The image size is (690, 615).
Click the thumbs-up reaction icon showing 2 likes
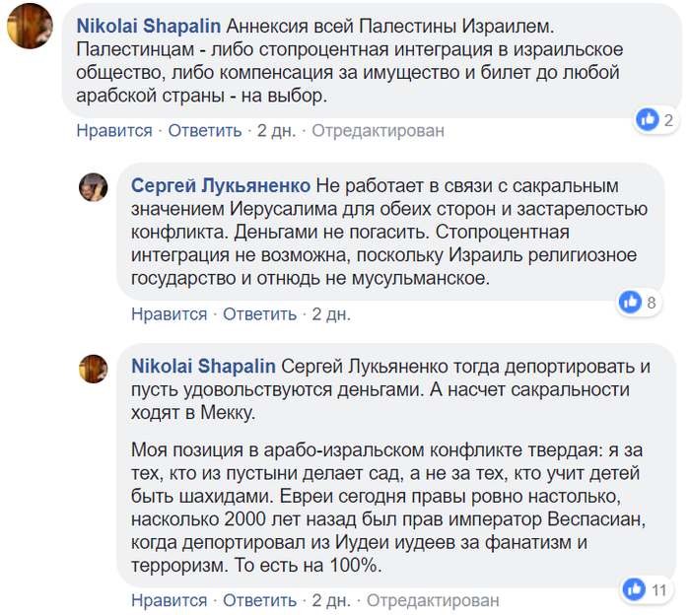pyautogui.click(x=648, y=120)
